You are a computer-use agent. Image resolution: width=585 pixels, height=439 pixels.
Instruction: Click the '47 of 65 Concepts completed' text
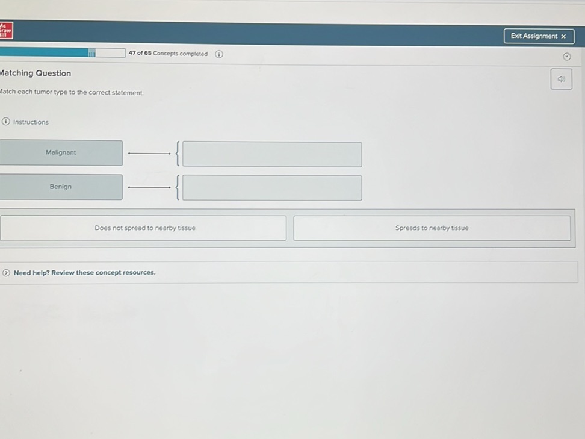168,54
